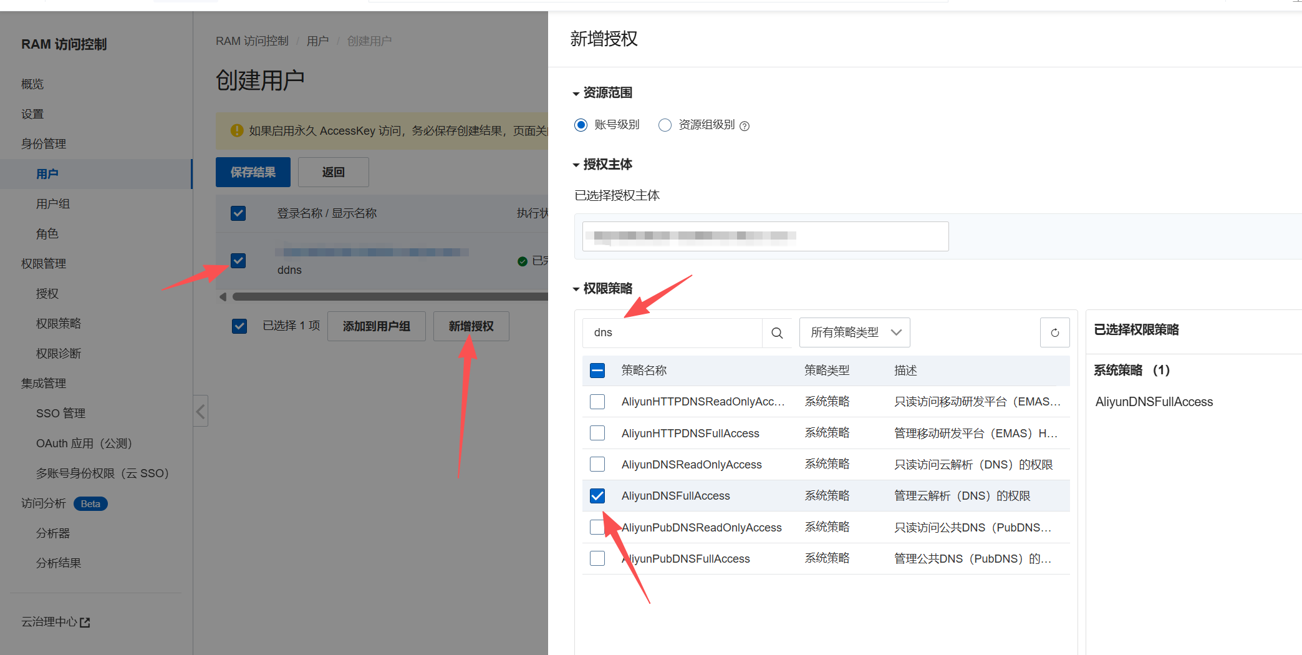1302x655 pixels.
Task: Click the green success status icon in ddns row
Action: (523, 261)
